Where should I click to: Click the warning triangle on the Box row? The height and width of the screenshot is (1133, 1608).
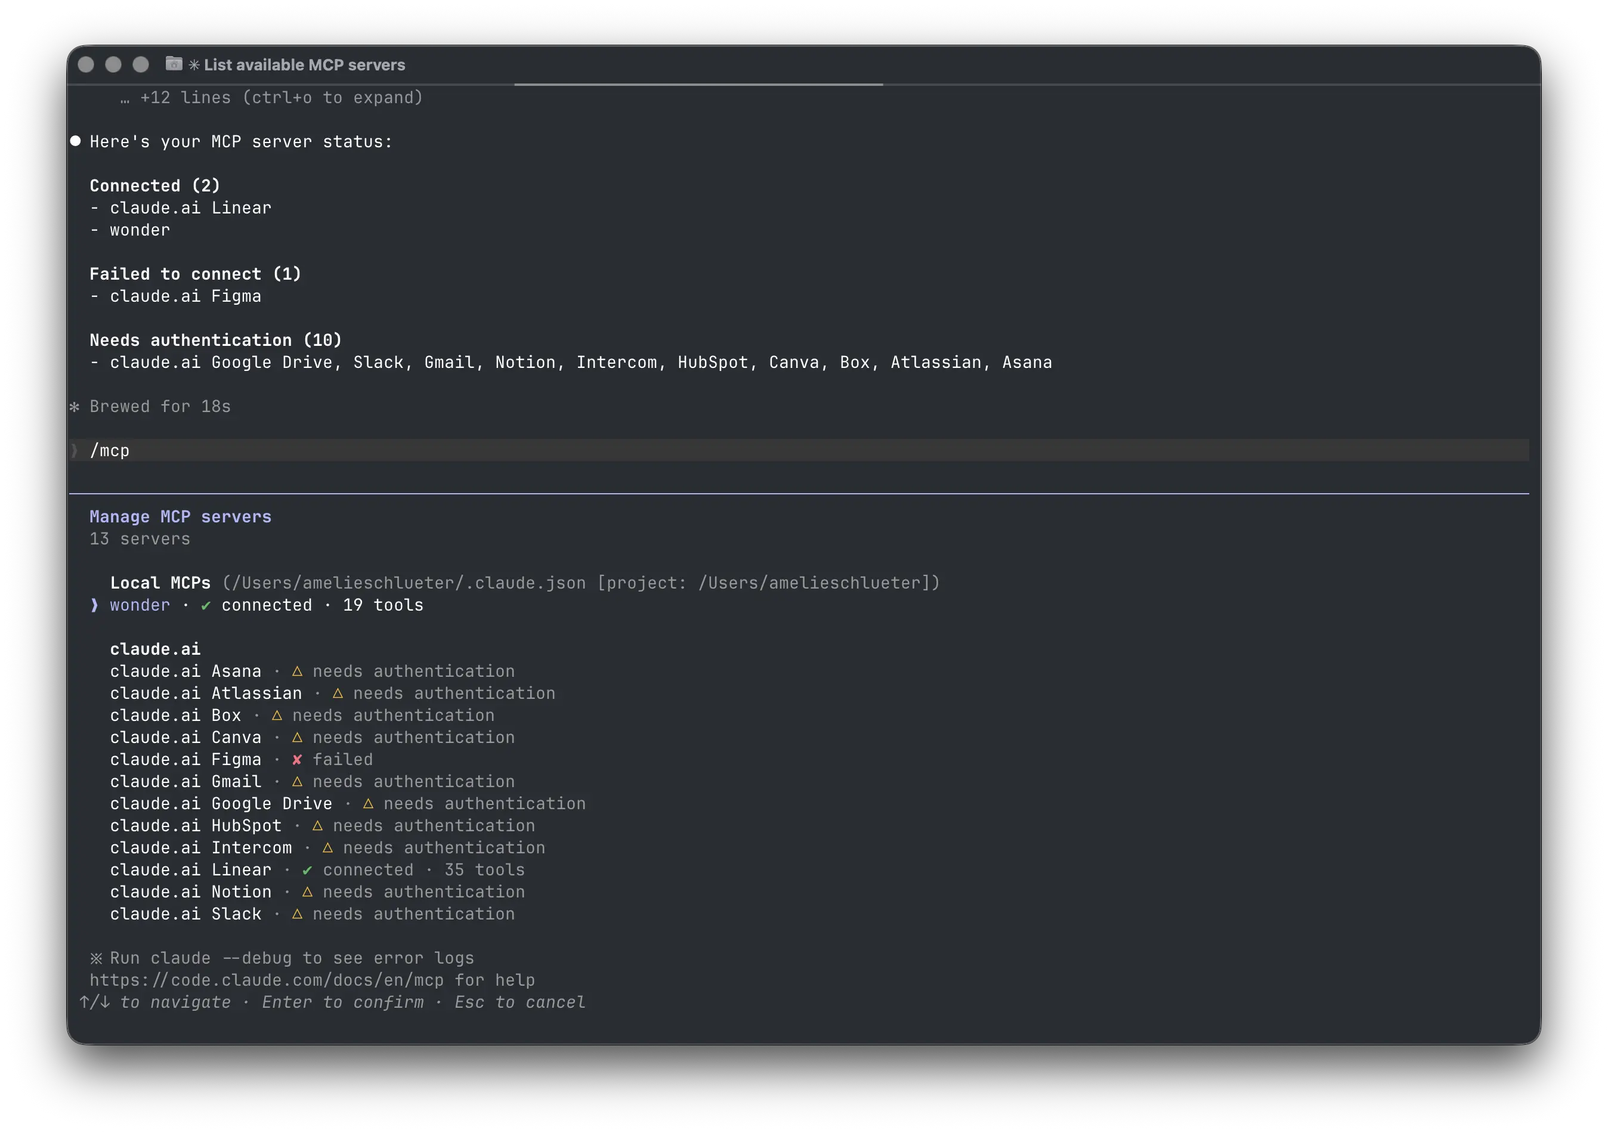277,715
